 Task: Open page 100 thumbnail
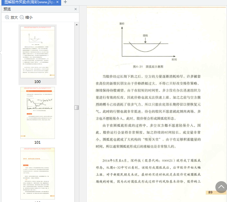tap(38, 52)
